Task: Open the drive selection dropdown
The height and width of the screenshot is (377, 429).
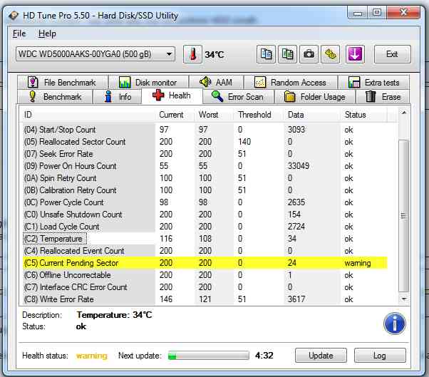Action: pos(95,54)
